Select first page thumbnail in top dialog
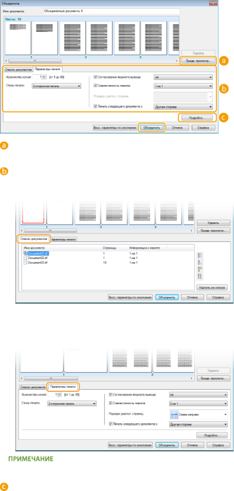The height and width of the screenshot is (491, 234). tap(18, 38)
